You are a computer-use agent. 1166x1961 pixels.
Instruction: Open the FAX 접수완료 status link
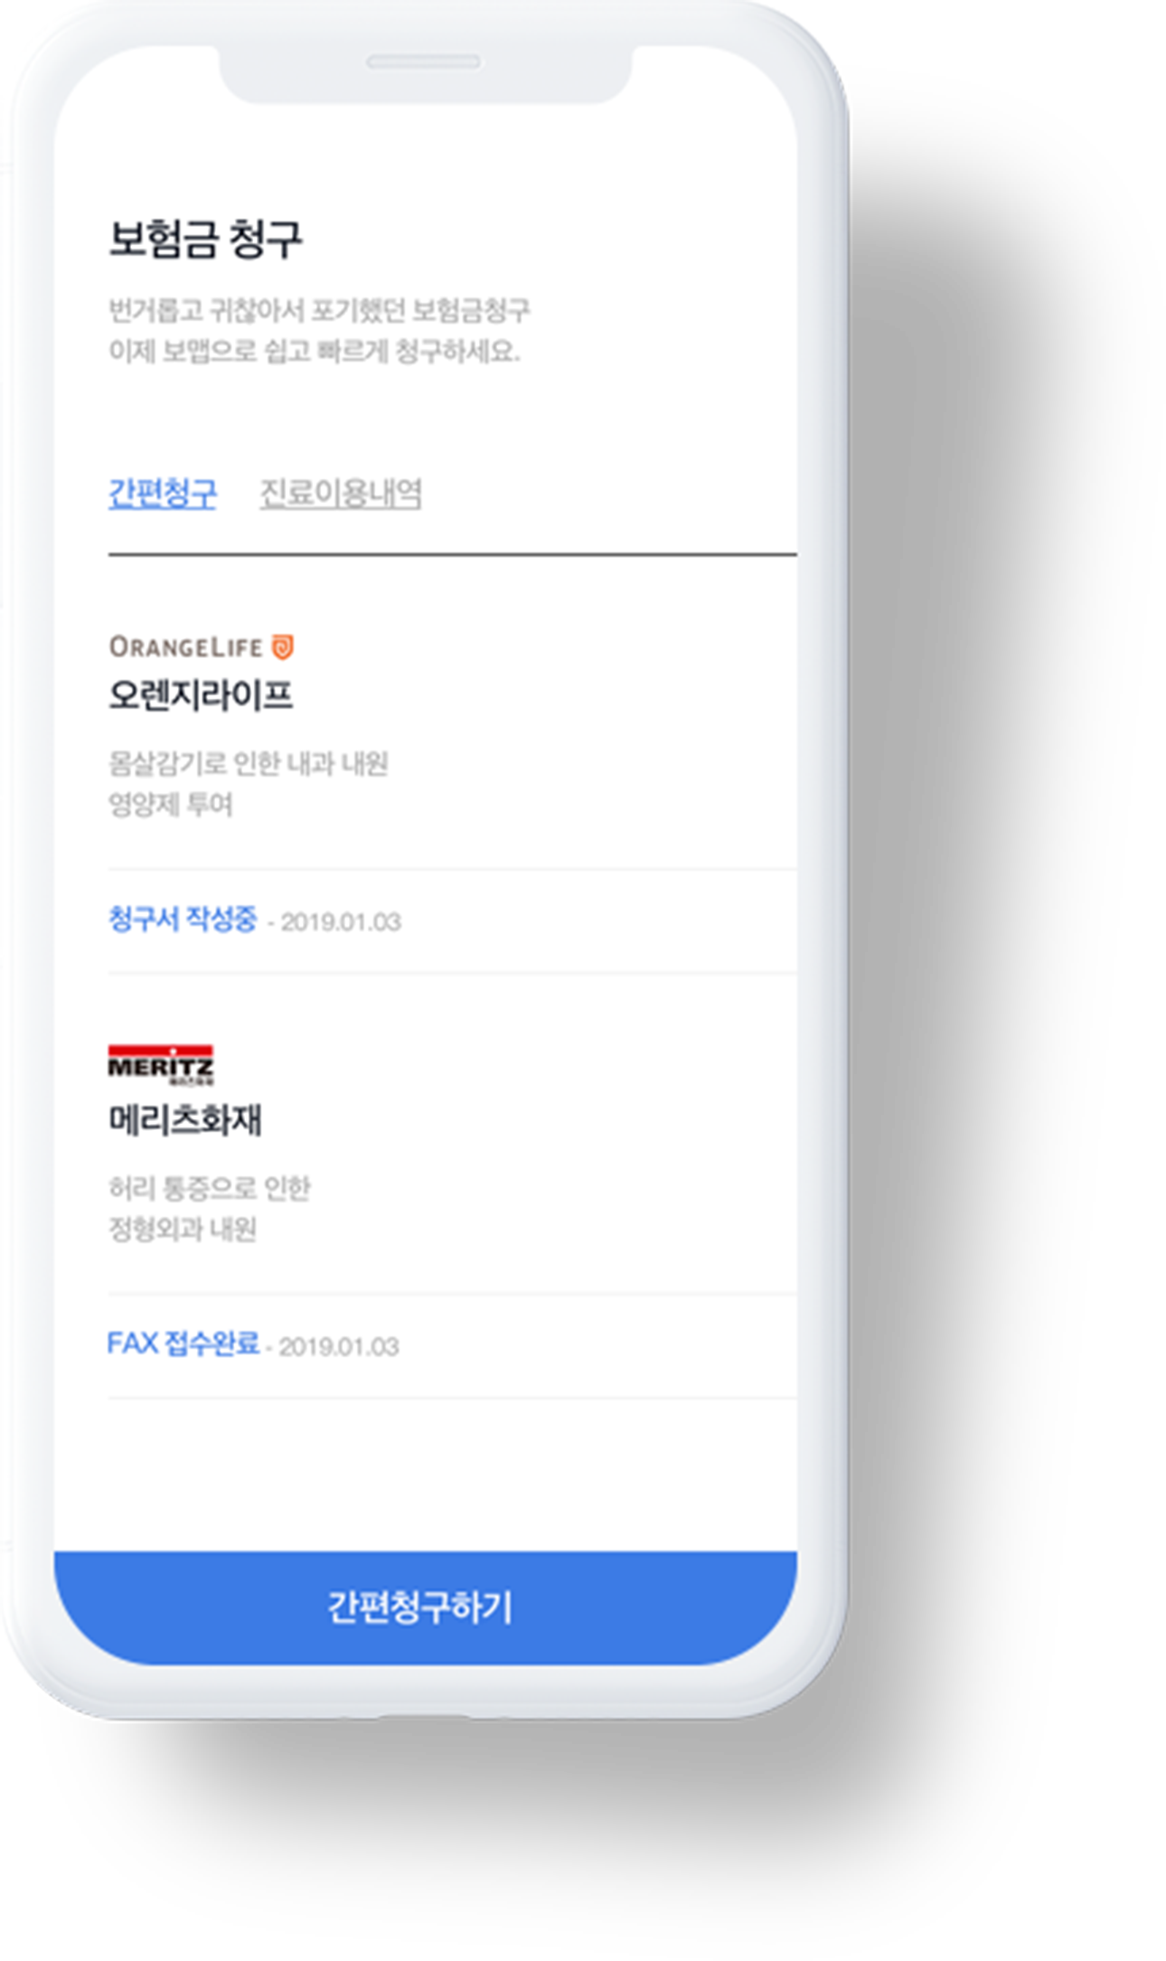pyautogui.click(x=183, y=1343)
